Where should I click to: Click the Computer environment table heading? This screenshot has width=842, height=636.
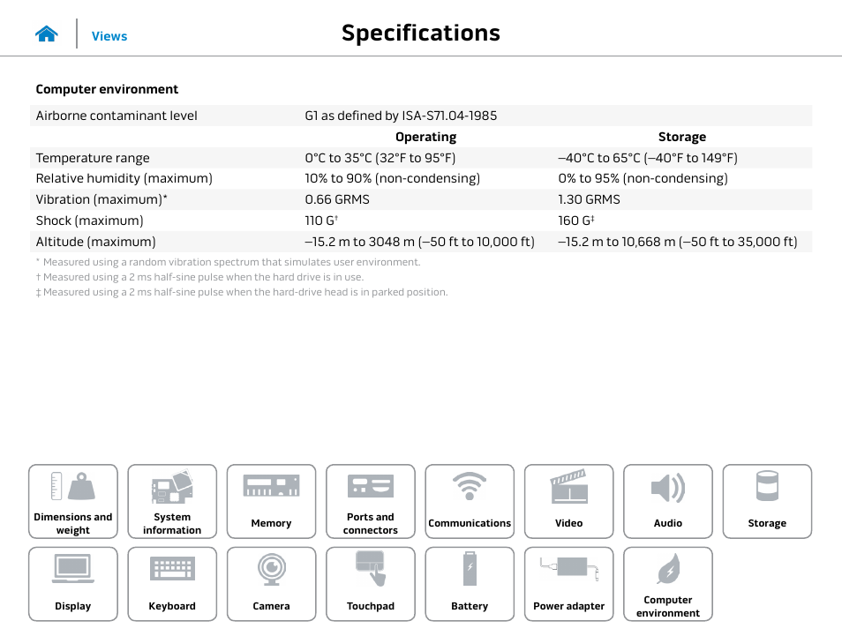(107, 89)
